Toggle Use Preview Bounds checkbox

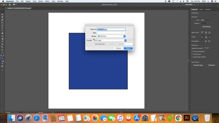tap(192, 51)
